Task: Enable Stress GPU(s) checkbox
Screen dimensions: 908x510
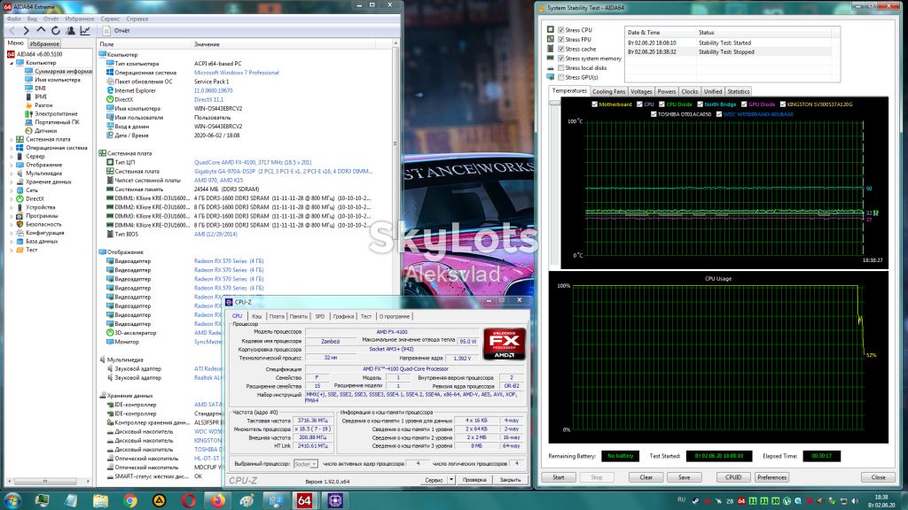Action: click(x=561, y=77)
